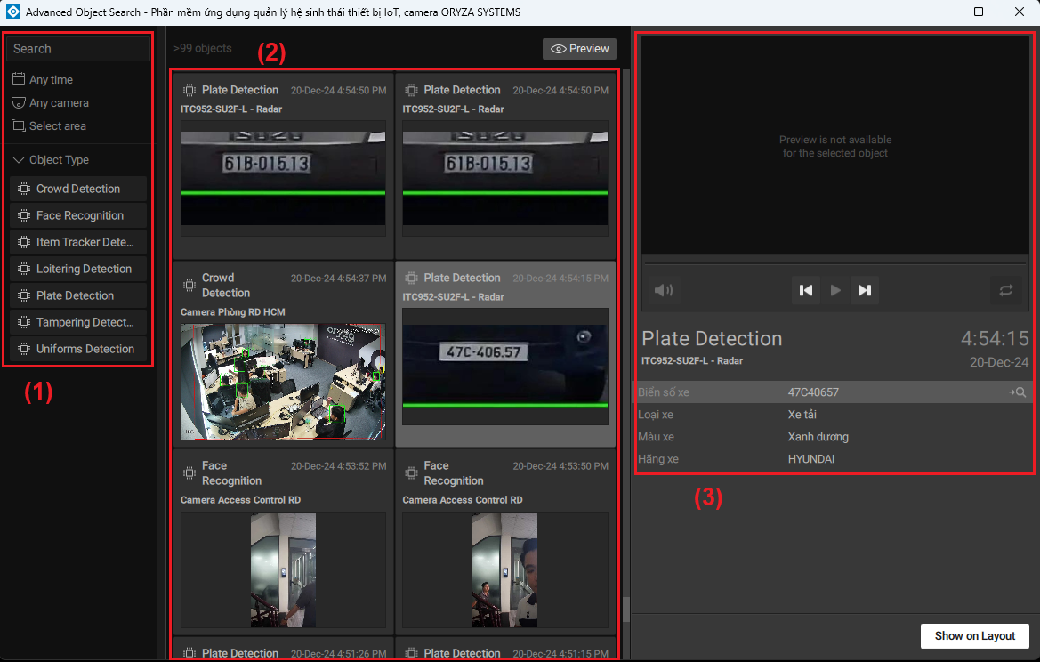Click chip icon on Tampering Detection filter

[x=24, y=322]
